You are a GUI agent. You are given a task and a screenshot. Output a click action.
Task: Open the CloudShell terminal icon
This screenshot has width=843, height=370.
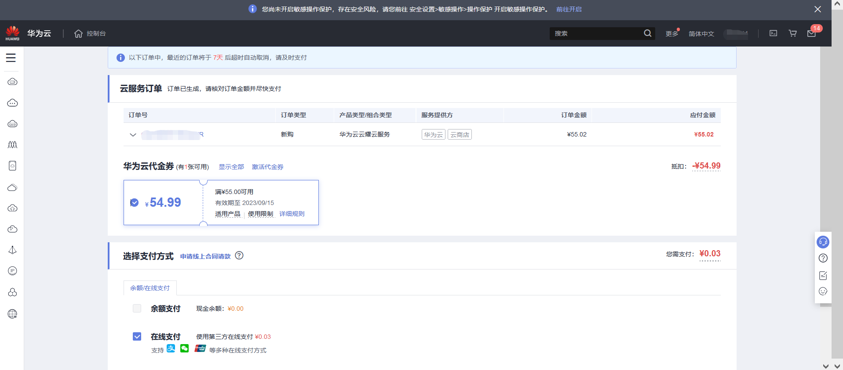(773, 33)
